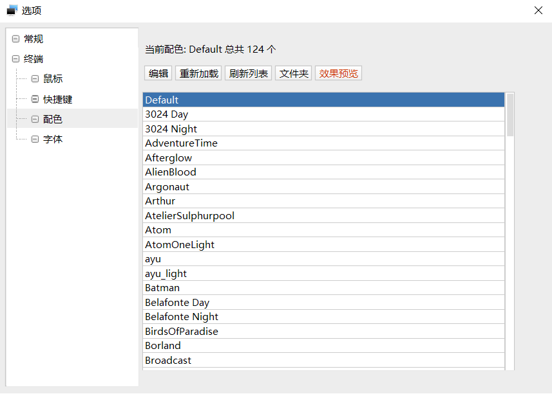Choose the BirdsOfParadise scheme
The image size is (552, 394).
click(182, 331)
